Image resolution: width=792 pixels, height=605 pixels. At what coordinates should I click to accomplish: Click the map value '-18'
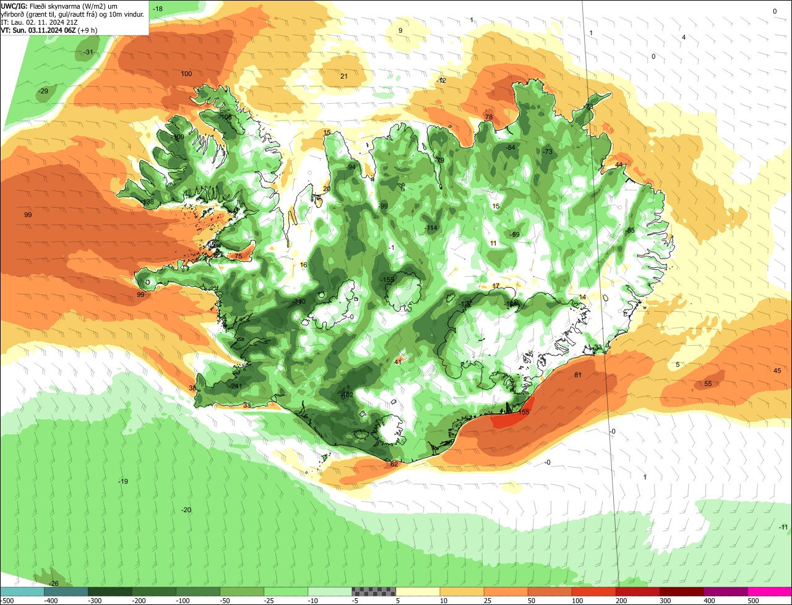[x=158, y=9]
